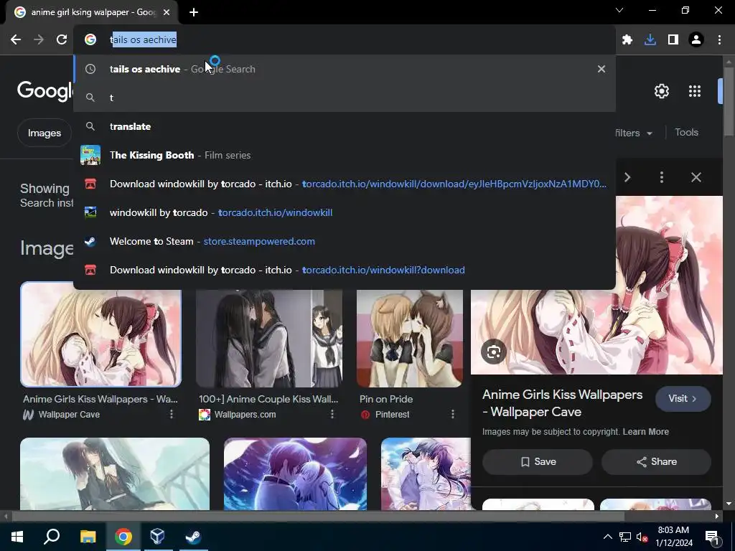Open Steam from the taskbar
Viewport: 735px width, 551px height.
(x=192, y=537)
